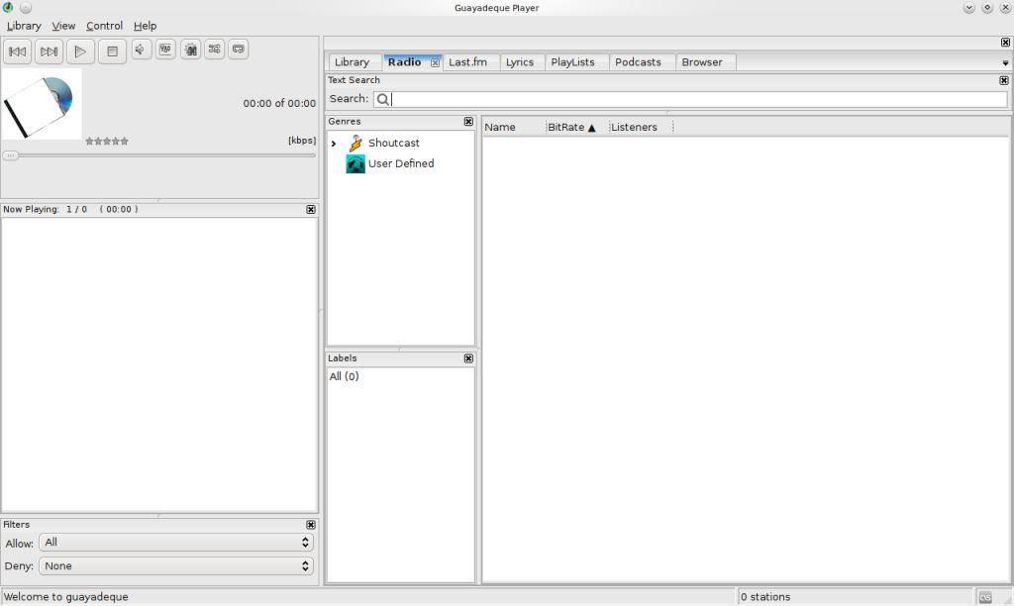1014x606 pixels.
Task: Skip to the previous track
Action: [18, 50]
